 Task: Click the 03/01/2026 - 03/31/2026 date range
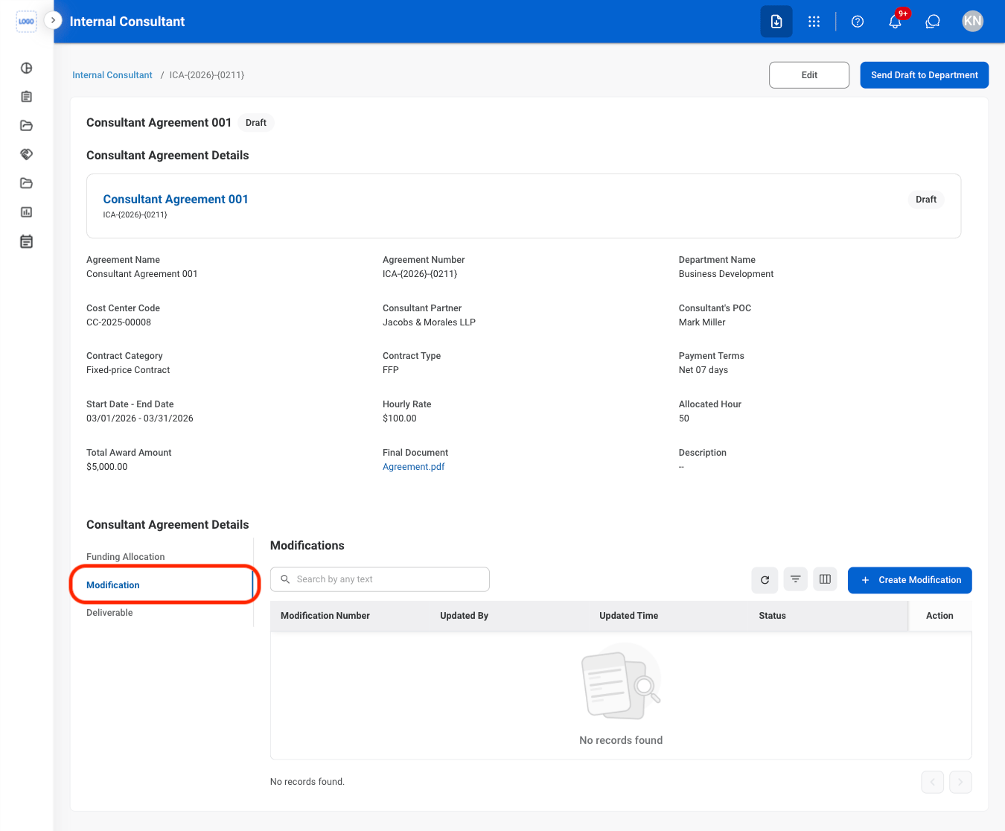(140, 418)
